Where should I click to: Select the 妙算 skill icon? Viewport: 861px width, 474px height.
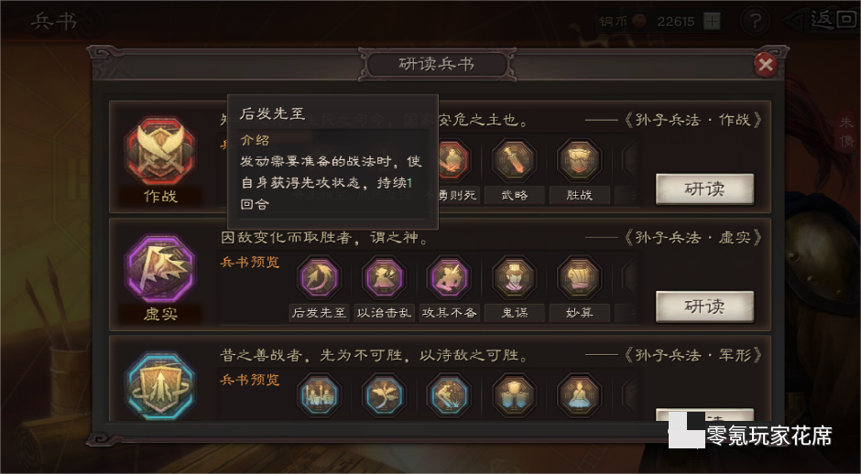point(579,277)
